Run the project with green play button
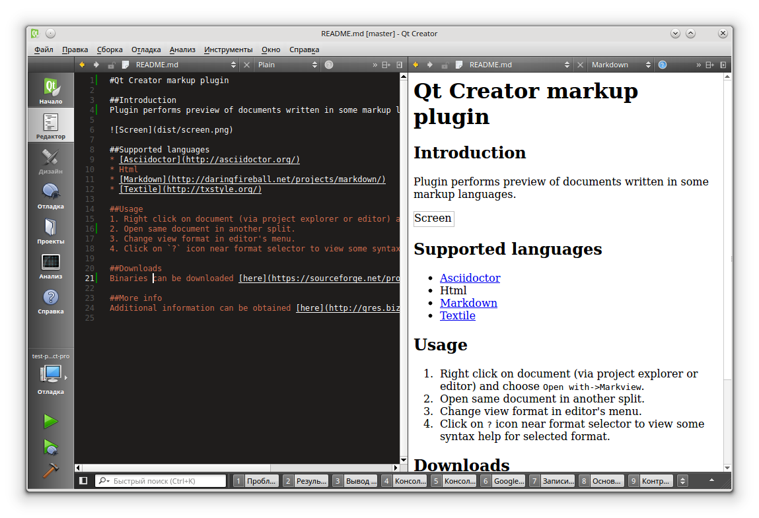 (50, 421)
